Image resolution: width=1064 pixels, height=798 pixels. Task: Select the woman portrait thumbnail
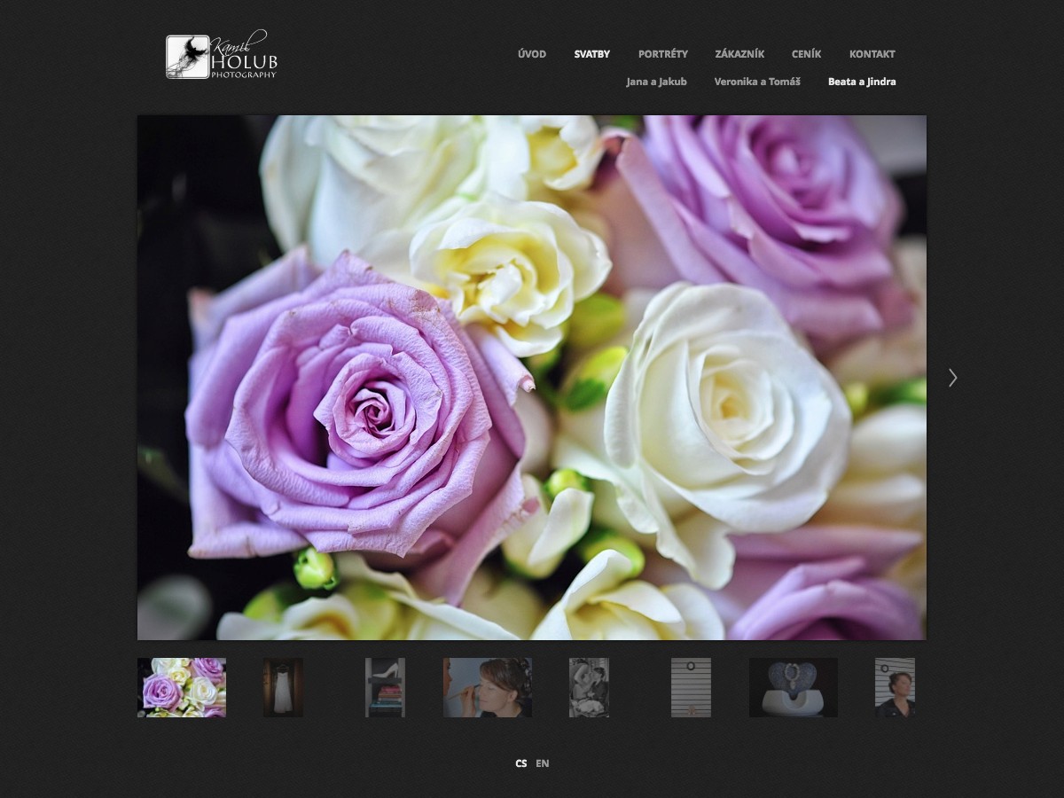pyautogui.click(x=895, y=687)
